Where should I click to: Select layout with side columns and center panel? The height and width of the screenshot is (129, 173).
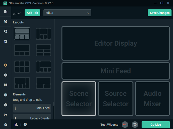tap(44, 34)
